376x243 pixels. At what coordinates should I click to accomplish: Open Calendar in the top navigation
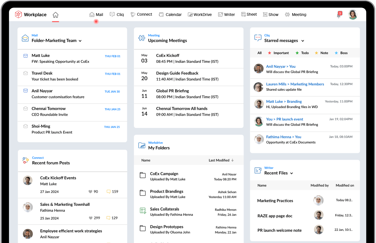click(170, 15)
